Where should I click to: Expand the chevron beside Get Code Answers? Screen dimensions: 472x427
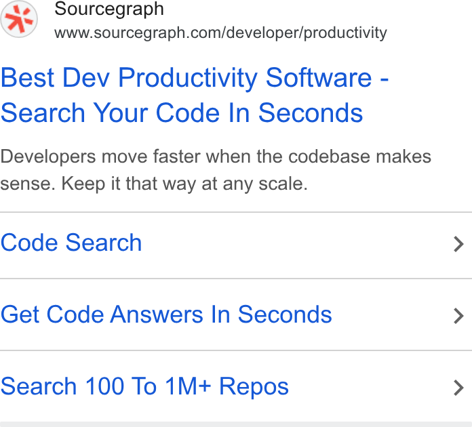[x=458, y=316]
